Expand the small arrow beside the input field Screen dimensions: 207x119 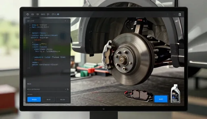click(x=66, y=89)
